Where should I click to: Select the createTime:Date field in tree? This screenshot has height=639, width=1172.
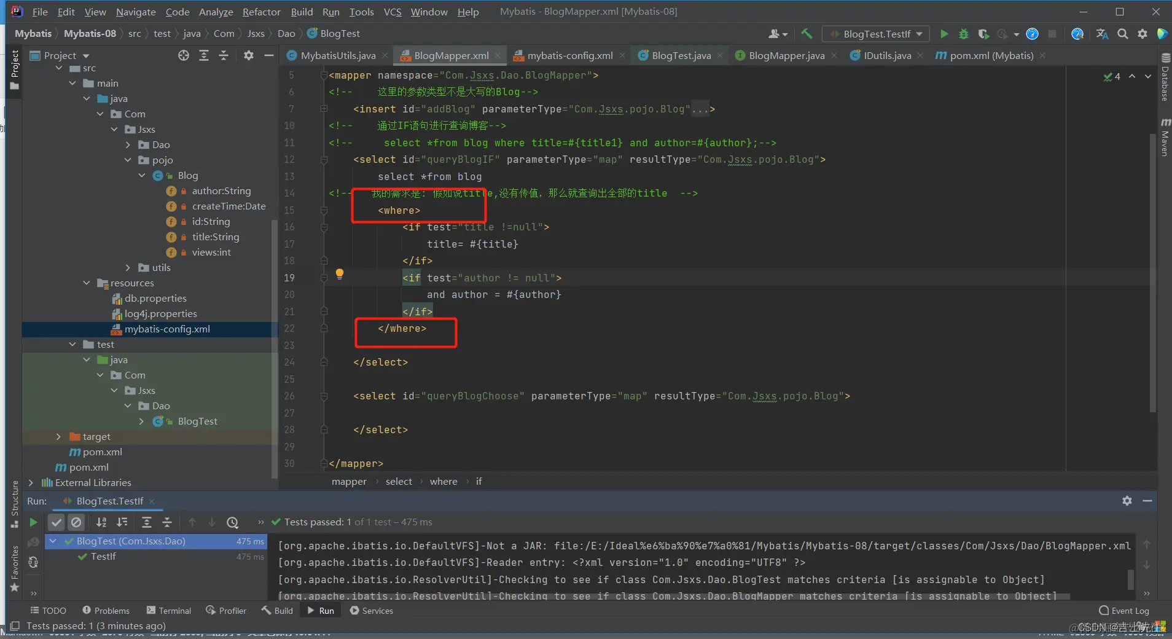[229, 206]
